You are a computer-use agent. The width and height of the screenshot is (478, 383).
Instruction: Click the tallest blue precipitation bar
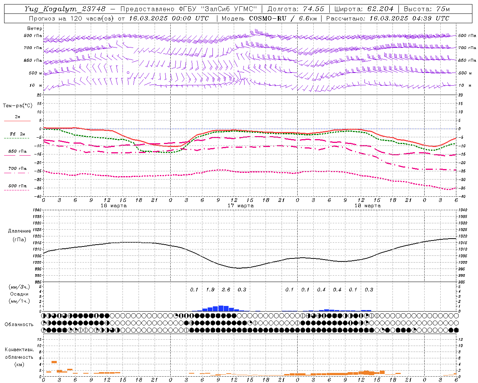[221, 308]
